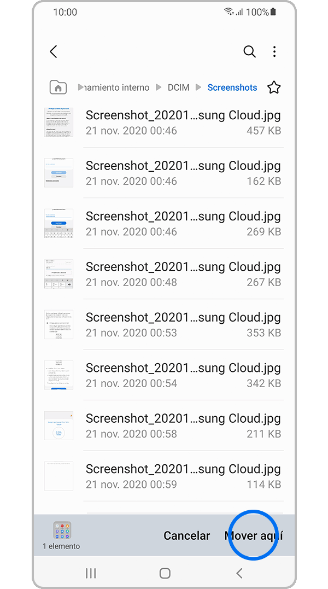
Task: Open the screenshot from 00:48, 267 KB
Action: tap(183, 274)
